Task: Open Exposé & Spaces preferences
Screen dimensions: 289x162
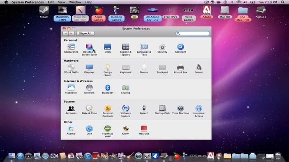Action: [x=126, y=50]
